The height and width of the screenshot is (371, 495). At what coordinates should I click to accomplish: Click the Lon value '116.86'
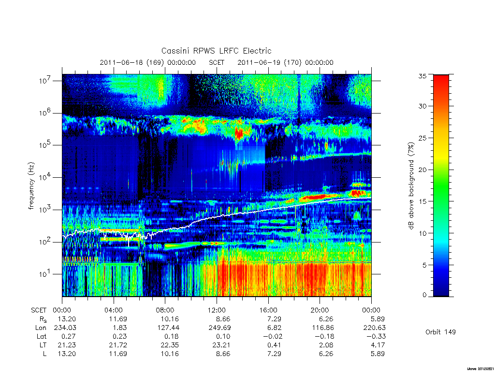pyautogui.click(x=322, y=328)
